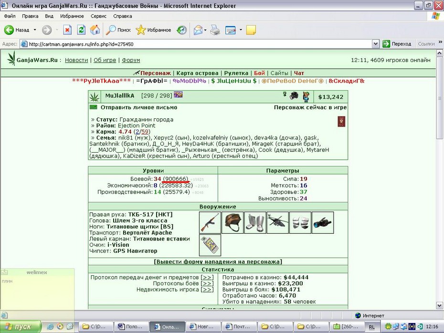Click the IE Refresh toolbar button

tap(81, 30)
